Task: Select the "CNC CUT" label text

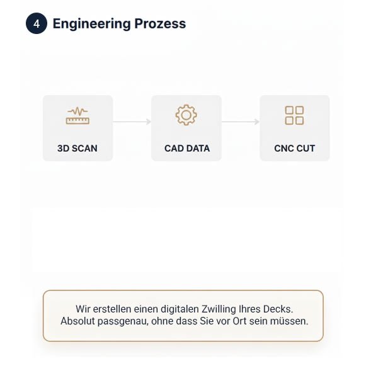Action: pos(294,149)
